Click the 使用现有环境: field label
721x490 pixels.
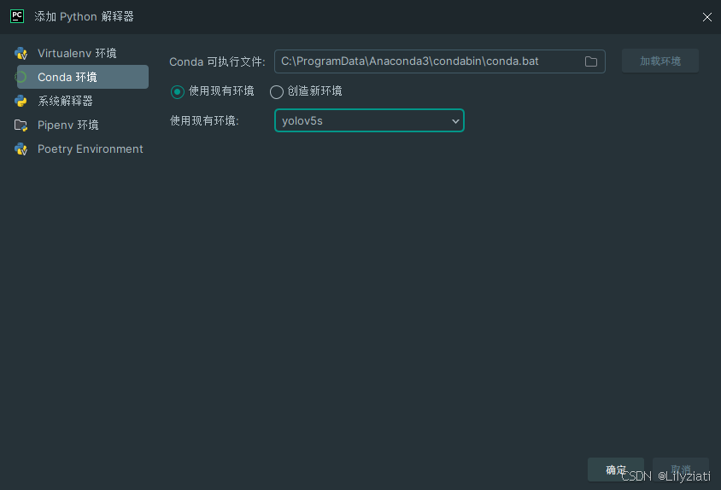point(204,121)
